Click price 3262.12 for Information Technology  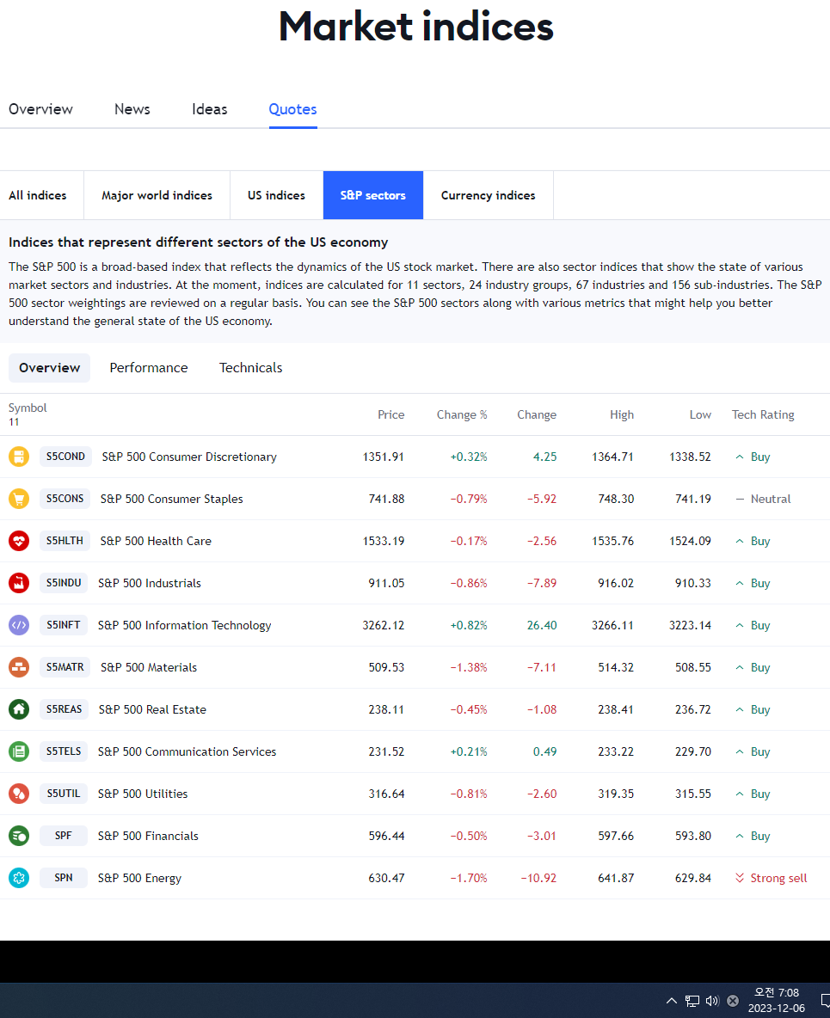pyautogui.click(x=384, y=625)
